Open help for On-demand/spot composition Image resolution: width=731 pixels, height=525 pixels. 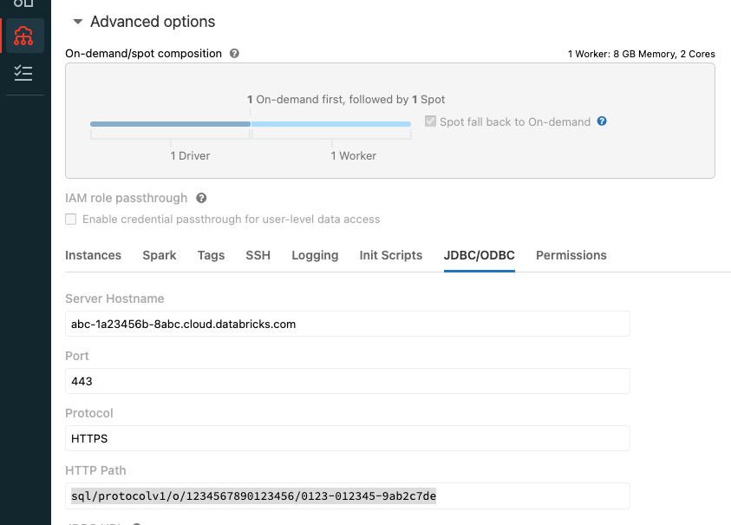point(234,54)
